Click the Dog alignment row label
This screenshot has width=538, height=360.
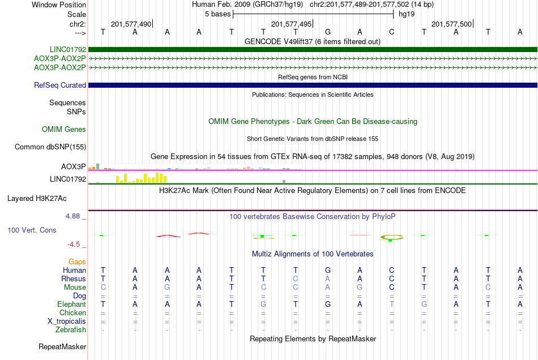point(79,296)
